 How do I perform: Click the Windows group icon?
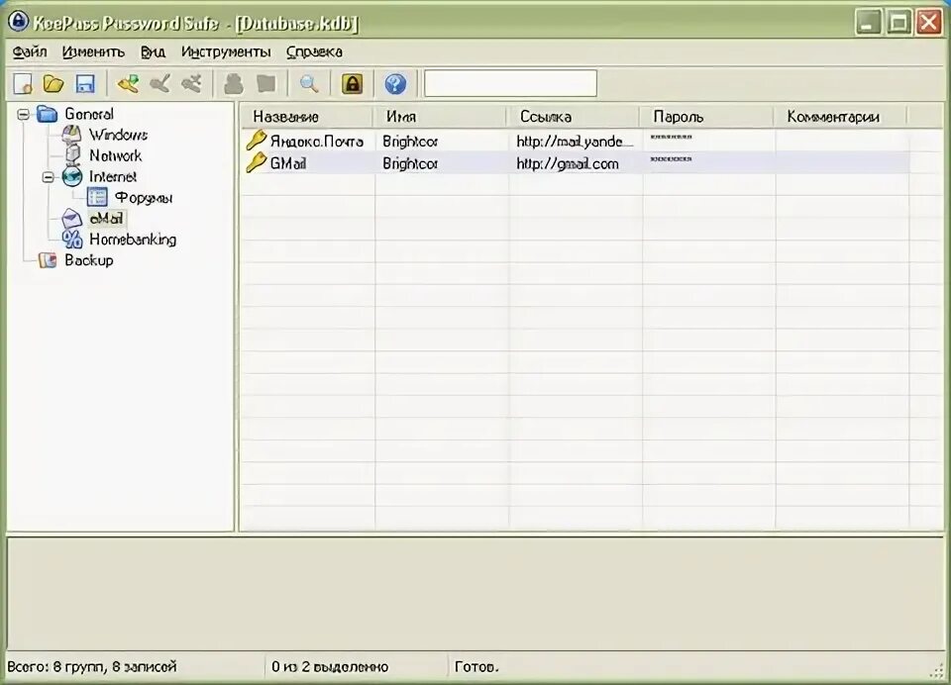[x=72, y=135]
